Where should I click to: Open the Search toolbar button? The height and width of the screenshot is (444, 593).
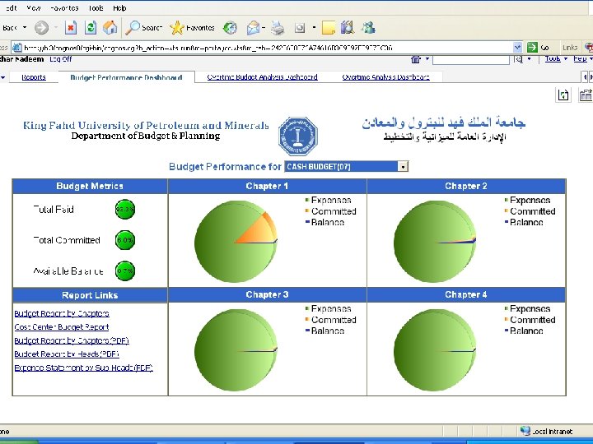coord(143,28)
